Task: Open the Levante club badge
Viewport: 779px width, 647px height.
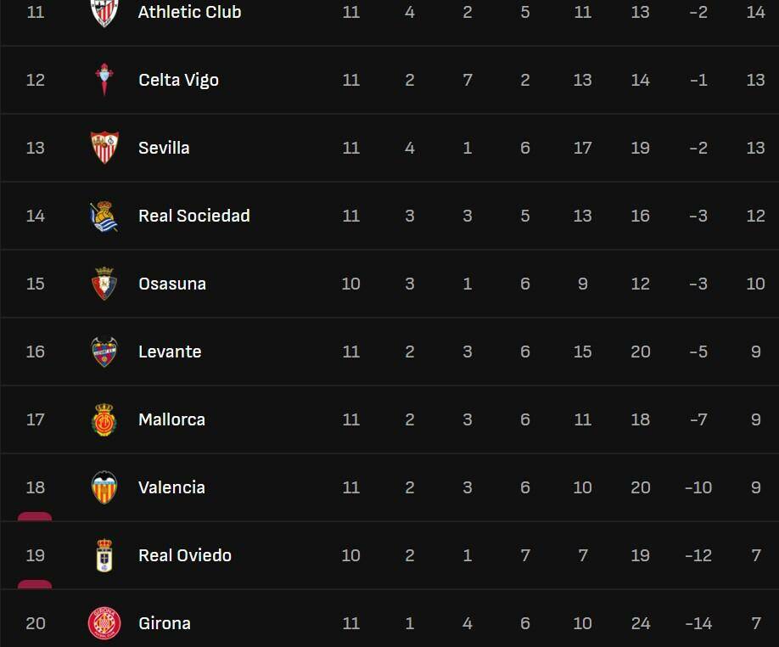Action: tap(104, 352)
